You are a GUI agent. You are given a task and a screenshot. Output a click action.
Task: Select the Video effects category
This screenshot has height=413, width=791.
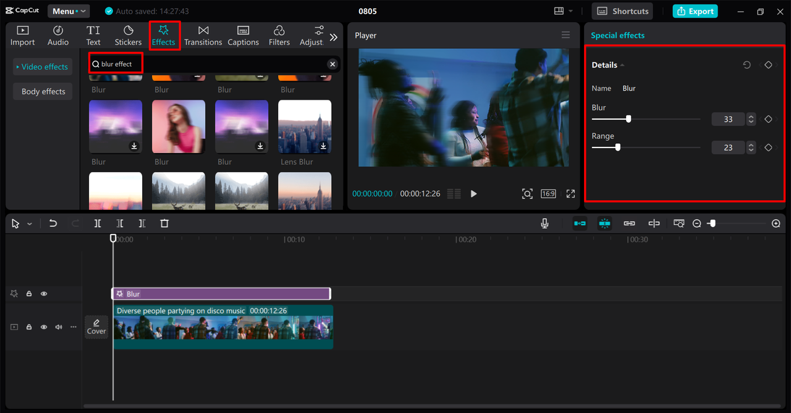tap(42, 67)
